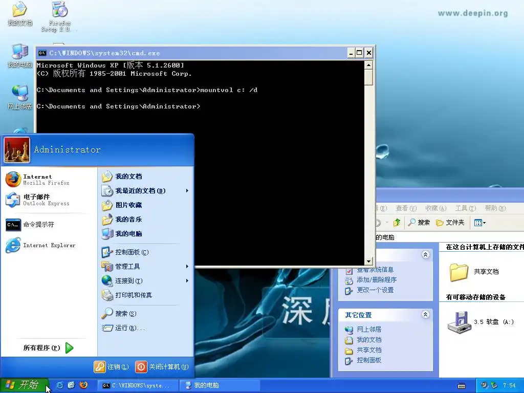
Task: Open the views dropdown in explorer toolbar
Action: coord(480,223)
